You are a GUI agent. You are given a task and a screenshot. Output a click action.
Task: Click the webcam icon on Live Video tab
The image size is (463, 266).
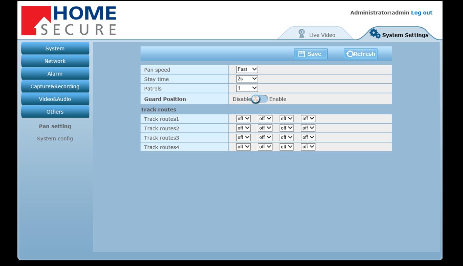pyautogui.click(x=301, y=34)
